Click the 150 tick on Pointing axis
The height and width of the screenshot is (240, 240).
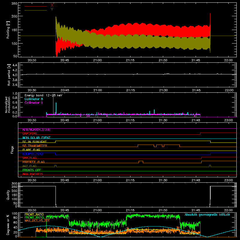pyautogui.click(x=14, y=30)
